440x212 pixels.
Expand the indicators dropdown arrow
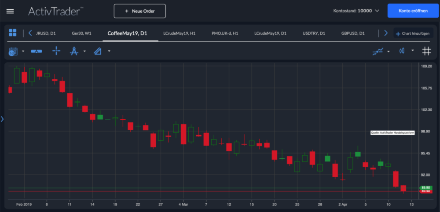[x=389, y=51]
